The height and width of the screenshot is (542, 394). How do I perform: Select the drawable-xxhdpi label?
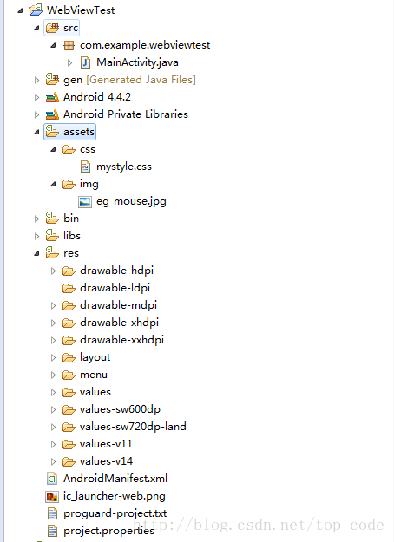point(121,340)
